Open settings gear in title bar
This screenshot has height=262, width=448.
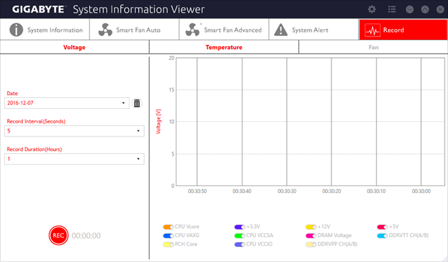pos(371,10)
